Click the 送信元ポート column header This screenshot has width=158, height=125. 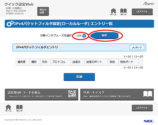tap(96, 62)
